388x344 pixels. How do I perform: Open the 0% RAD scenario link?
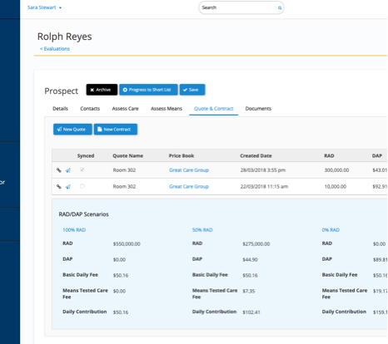pos(331,230)
